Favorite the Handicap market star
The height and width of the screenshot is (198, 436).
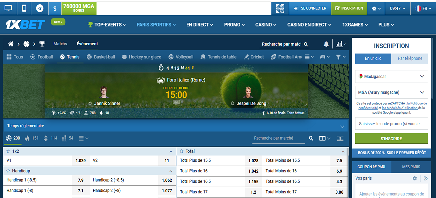pyautogui.click(x=8, y=171)
